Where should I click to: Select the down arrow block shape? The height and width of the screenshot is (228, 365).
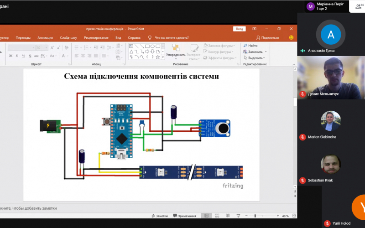152,52
